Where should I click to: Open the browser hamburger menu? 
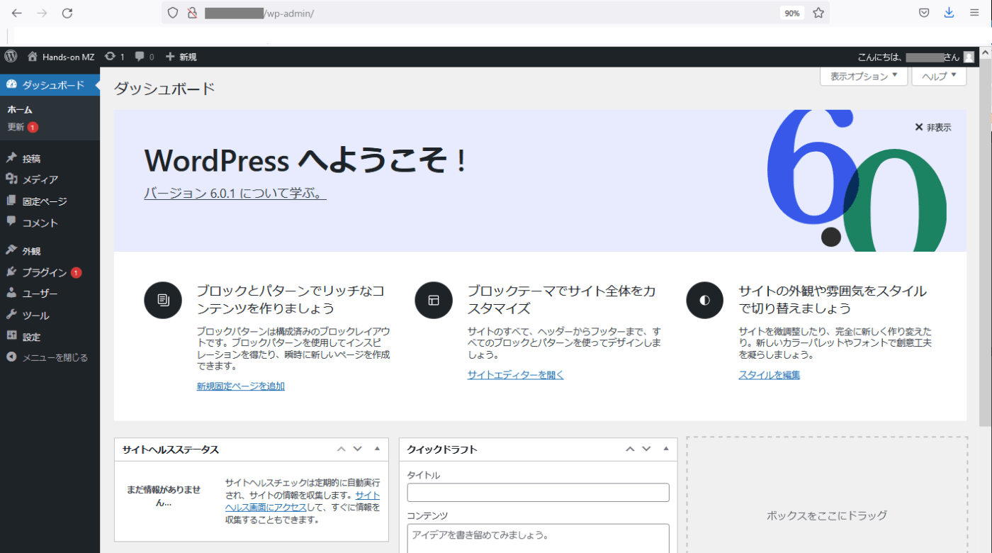pyautogui.click(x=974, y=13)
